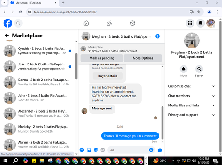Click sender avatar beside Message sent

[84, 111]
